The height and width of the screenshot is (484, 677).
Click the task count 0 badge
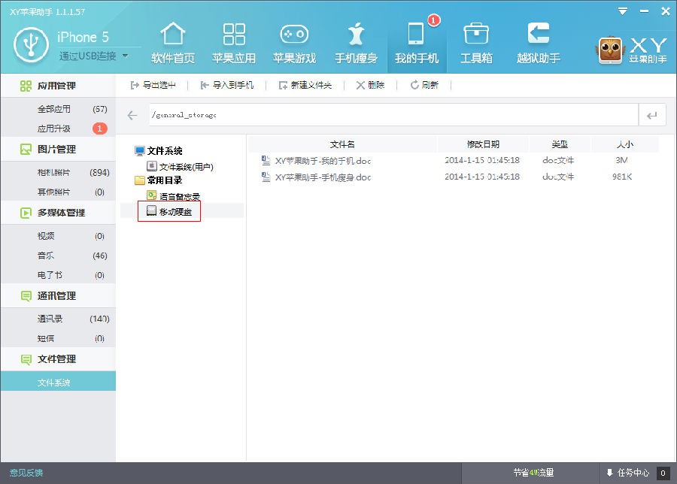click(x=663, y=473)
